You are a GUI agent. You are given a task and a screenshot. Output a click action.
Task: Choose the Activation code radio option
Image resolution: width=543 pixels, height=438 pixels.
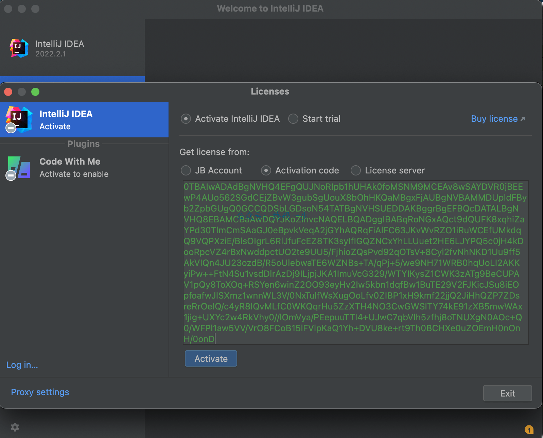266,170
